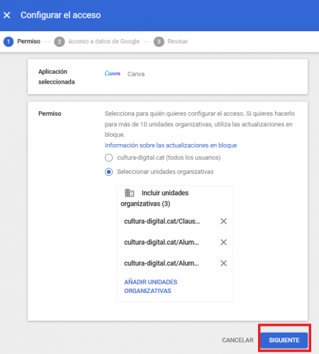Go to step 3 Revisar
The image size is (319, 354).
171,42
